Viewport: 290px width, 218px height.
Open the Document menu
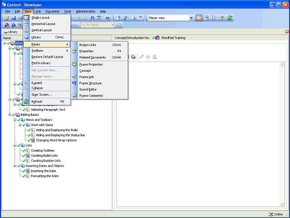(53, 11)
